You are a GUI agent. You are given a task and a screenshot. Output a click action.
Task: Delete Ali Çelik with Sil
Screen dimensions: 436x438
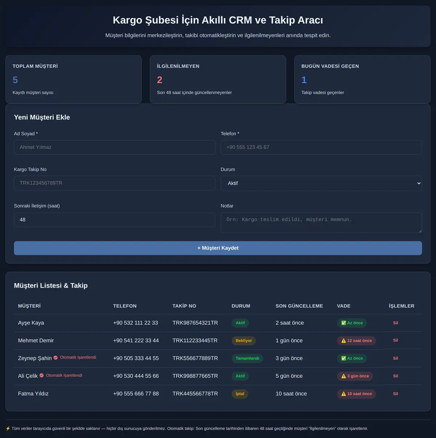click(396, 376)
